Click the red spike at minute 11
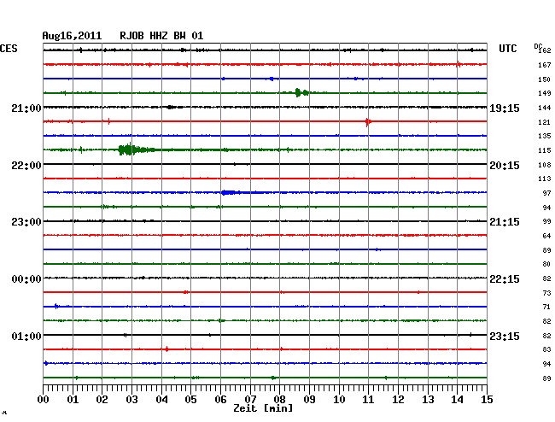Screen dimensions: 555x422 pyautogui.click(x=368, y=122)
